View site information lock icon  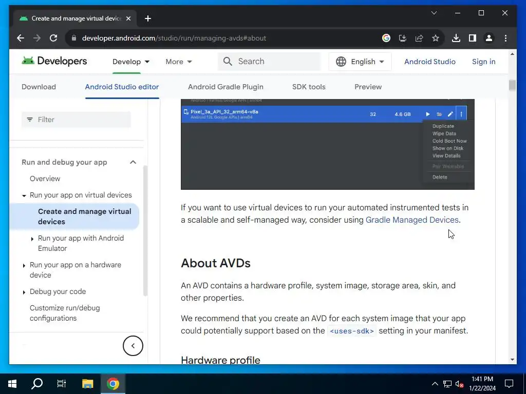click(74, 38)
